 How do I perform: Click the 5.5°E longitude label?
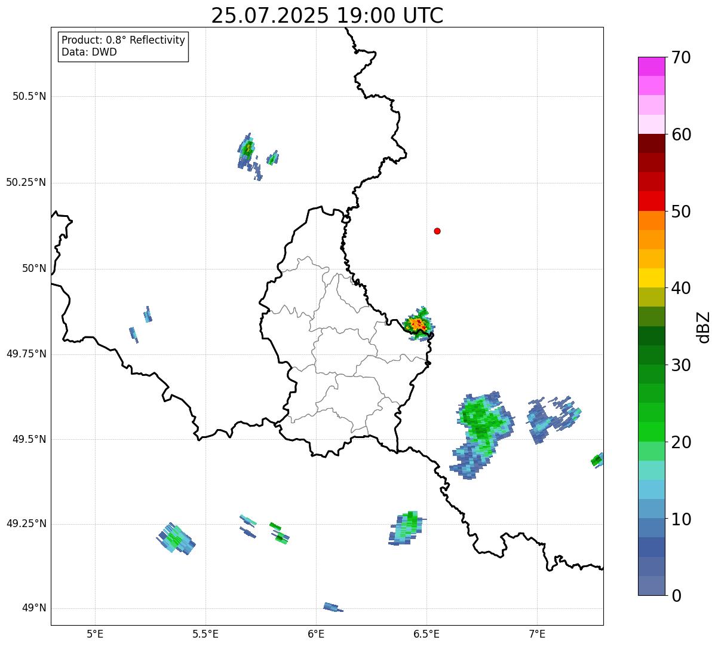(205, 633)
